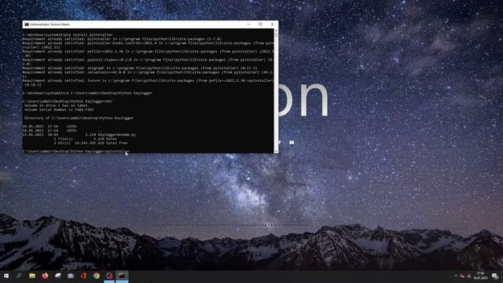Screen dimensions: 503x283
Task: Click the 'cd C:\Users\admin\Desktop\Python Keylogger' line
Action: pos(87,93)
